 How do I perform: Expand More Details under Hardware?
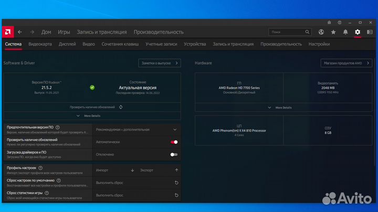tap(283, 107)
